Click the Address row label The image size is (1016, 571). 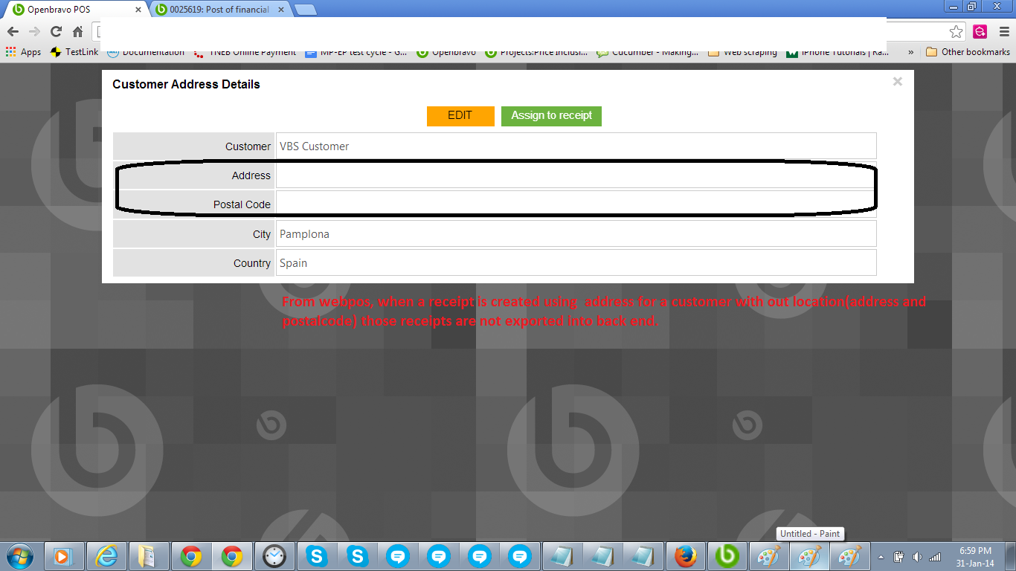tap(251, 175)
